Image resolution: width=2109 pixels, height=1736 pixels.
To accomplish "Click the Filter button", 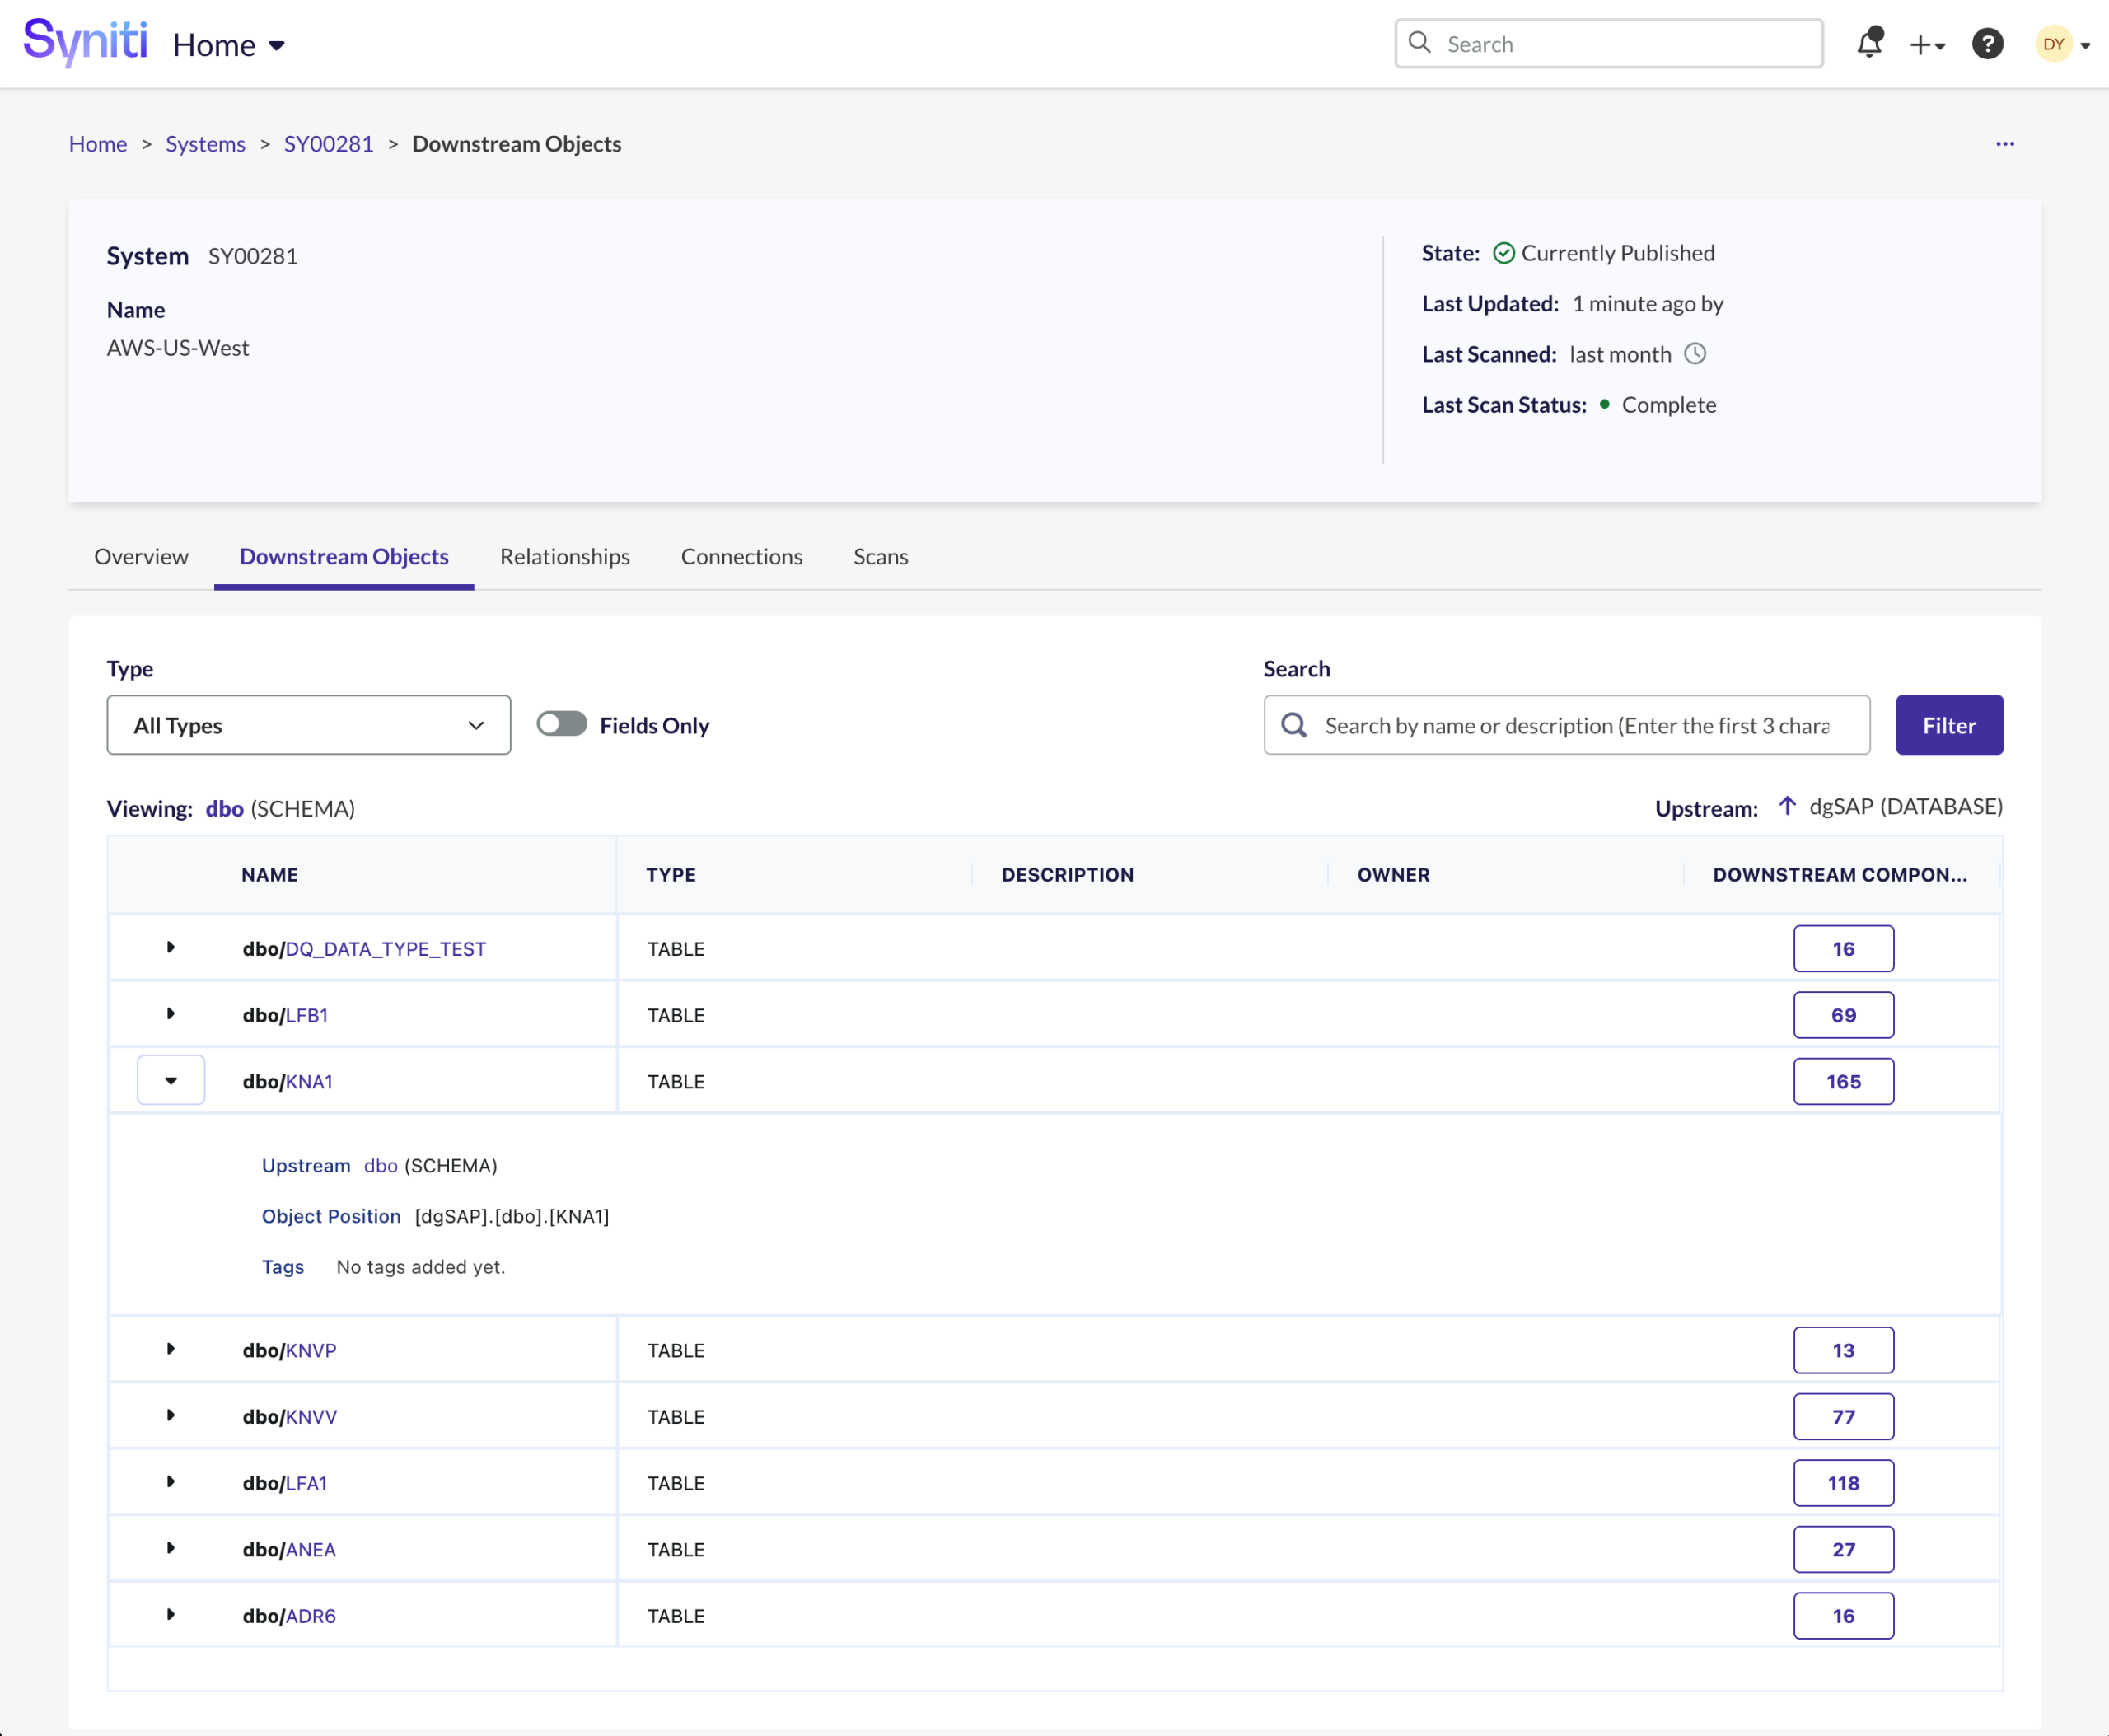I will click(x=1949, y=725).
